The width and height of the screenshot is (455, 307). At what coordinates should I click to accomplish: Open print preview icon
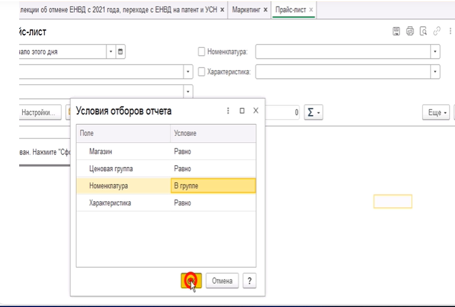(423, 32)
